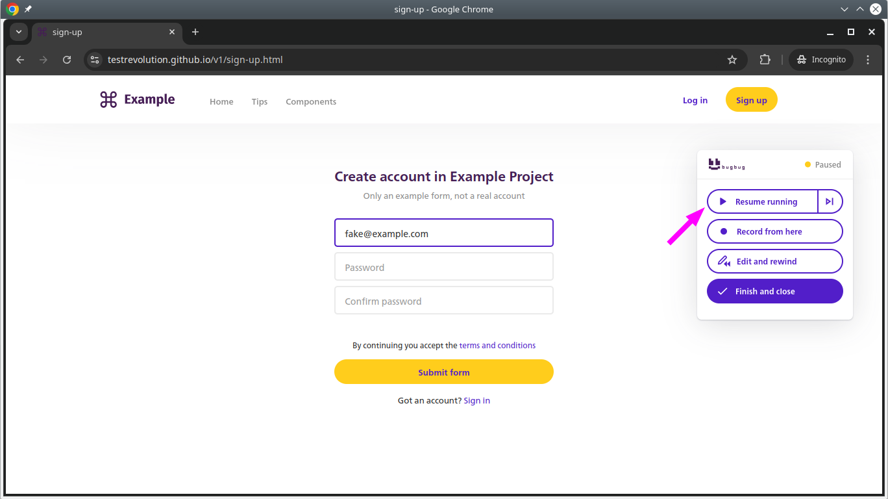Go to the Tips navigation item
888x499 pixels.
260,101
